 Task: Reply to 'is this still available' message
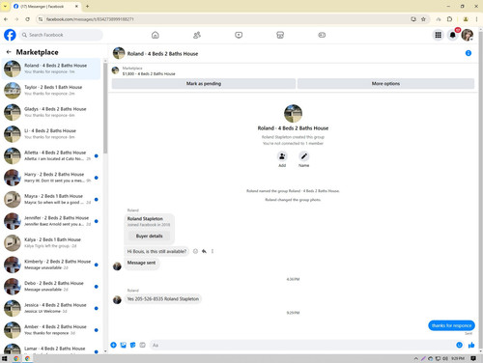pos(204,251)
